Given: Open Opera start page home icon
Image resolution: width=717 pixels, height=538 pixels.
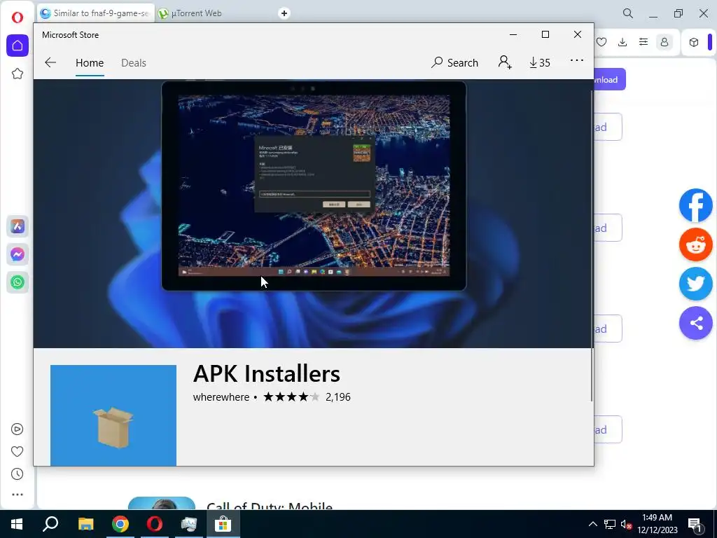Looking at the screenshot, I should point(18,46).
